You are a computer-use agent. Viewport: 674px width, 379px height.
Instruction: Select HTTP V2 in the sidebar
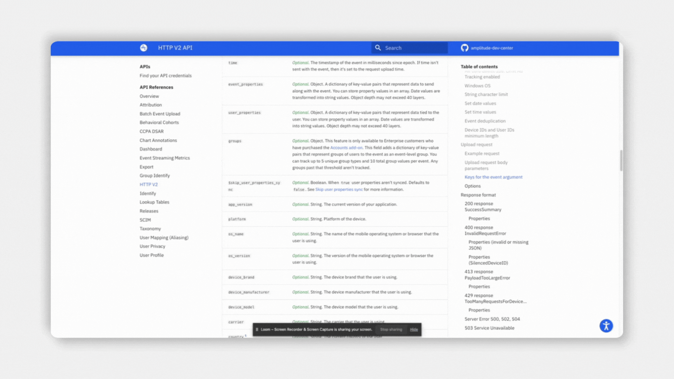148,185
